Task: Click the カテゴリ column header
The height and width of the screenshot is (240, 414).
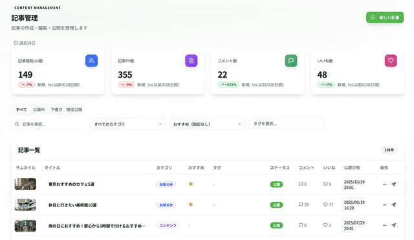Action: coord(164,168)
